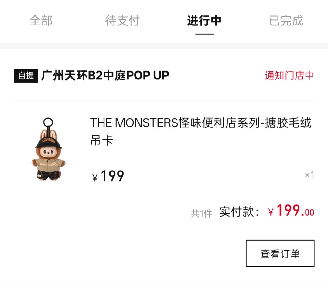Tap the ×1 quantity indicator
328x287 pixels.
tap(309, 175)
